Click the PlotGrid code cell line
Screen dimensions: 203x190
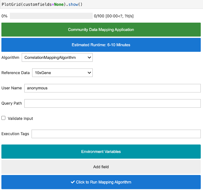101,5
